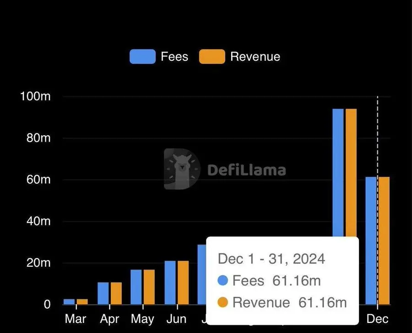This screenshot has height=333, width=412.
Task: Click the Fees legend text label
Action: click(174, 57)
